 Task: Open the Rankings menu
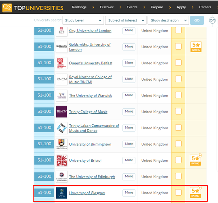point(79,7)
